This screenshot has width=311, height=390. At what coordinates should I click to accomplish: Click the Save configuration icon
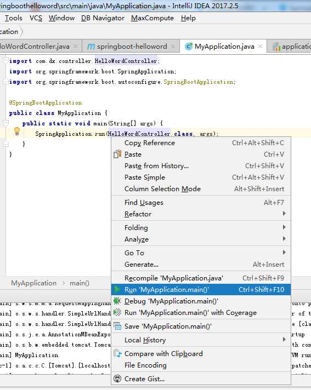(x=117, y=326)
